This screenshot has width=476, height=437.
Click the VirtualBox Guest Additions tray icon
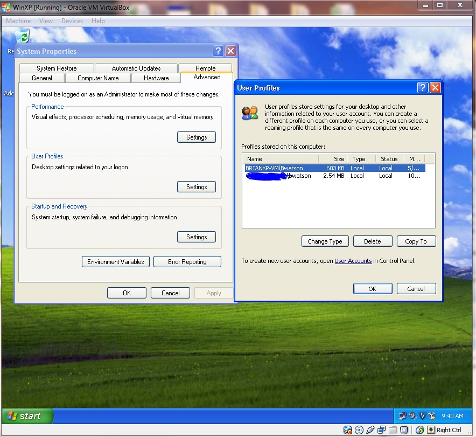422,416
